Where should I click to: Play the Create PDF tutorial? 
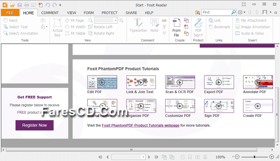[x=258, y=106]
